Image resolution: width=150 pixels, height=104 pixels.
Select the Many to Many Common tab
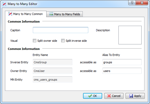26,14
